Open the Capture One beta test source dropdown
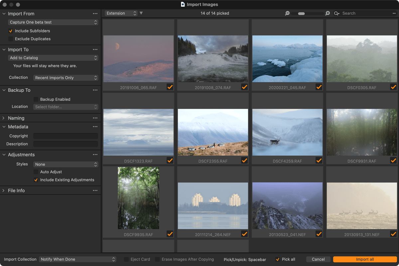Viewport: 399px width, 266px height. pos(53,22)
